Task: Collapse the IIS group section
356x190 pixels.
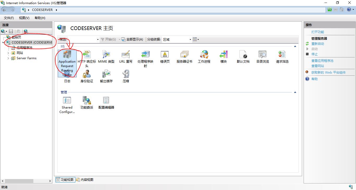Action: tap(295, 46)
